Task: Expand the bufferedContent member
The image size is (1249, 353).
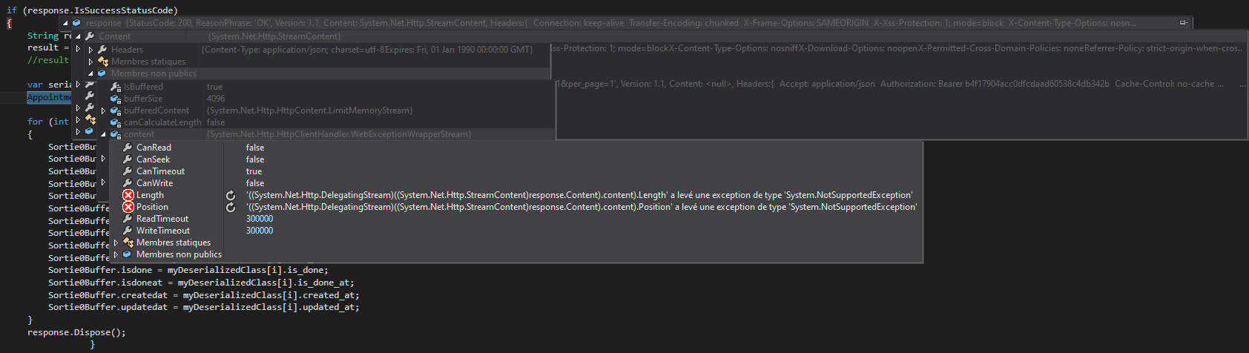Action: (x=103, y=110)
